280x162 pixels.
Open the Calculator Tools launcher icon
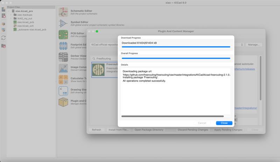tap(63, 80)
